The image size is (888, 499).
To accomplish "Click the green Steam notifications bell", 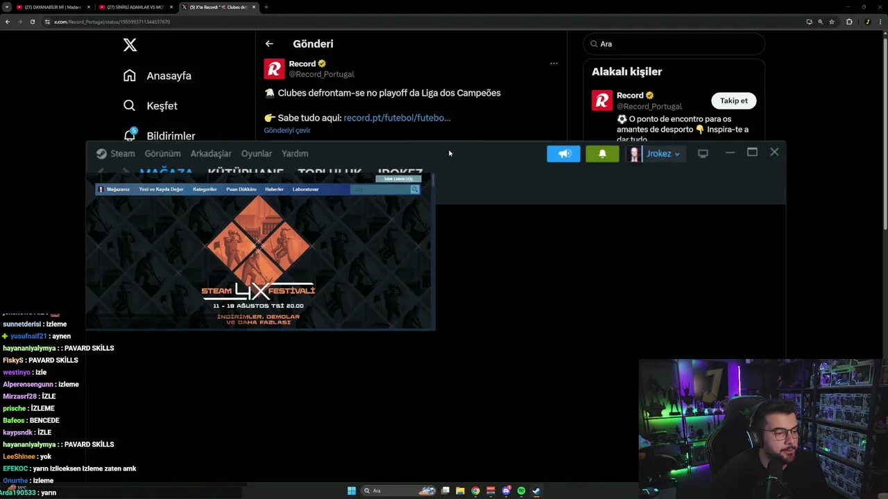I will click(x=602, y=154).
